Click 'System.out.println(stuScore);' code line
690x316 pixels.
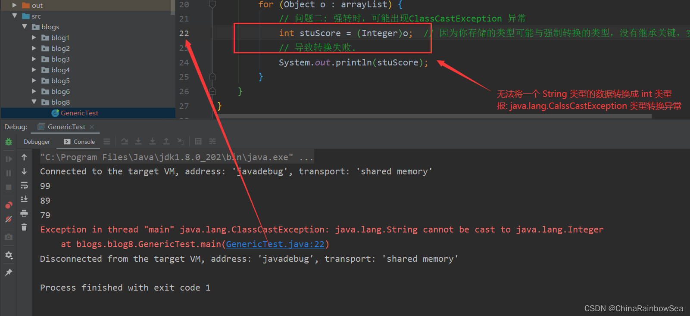(353, 62)
